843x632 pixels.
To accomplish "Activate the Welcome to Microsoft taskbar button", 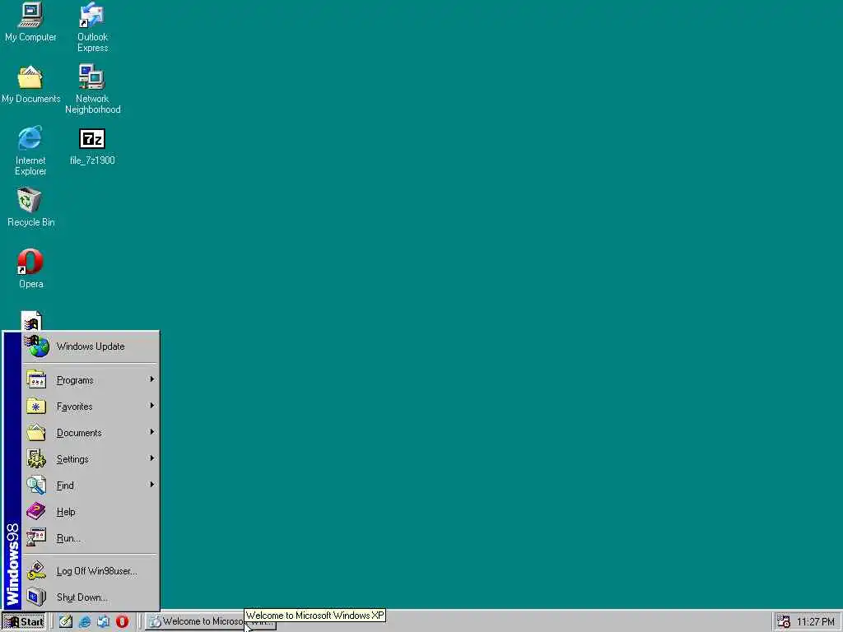I will (x=210, y=622).
